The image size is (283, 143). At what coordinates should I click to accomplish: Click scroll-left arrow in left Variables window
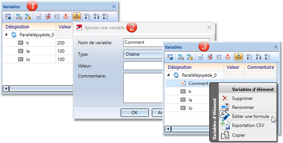coord(6,88)
